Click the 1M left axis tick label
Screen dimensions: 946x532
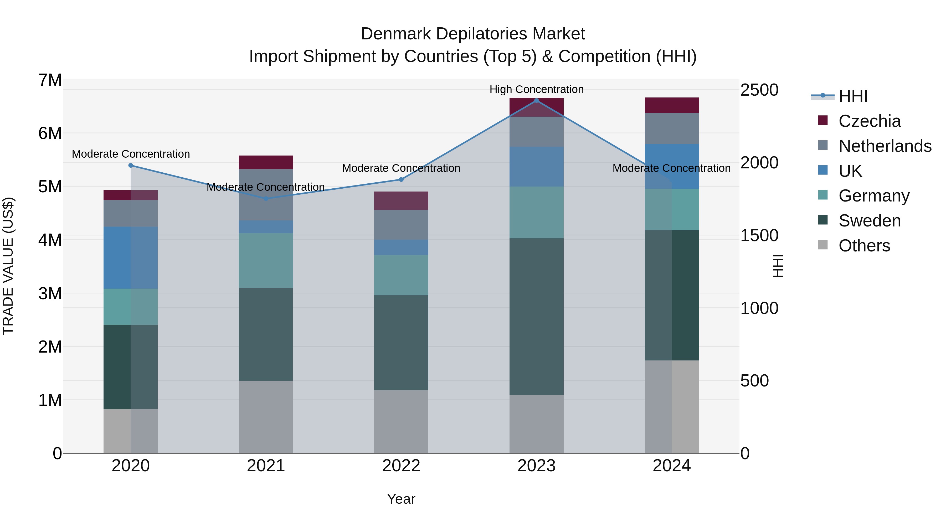tap(50, 400)
